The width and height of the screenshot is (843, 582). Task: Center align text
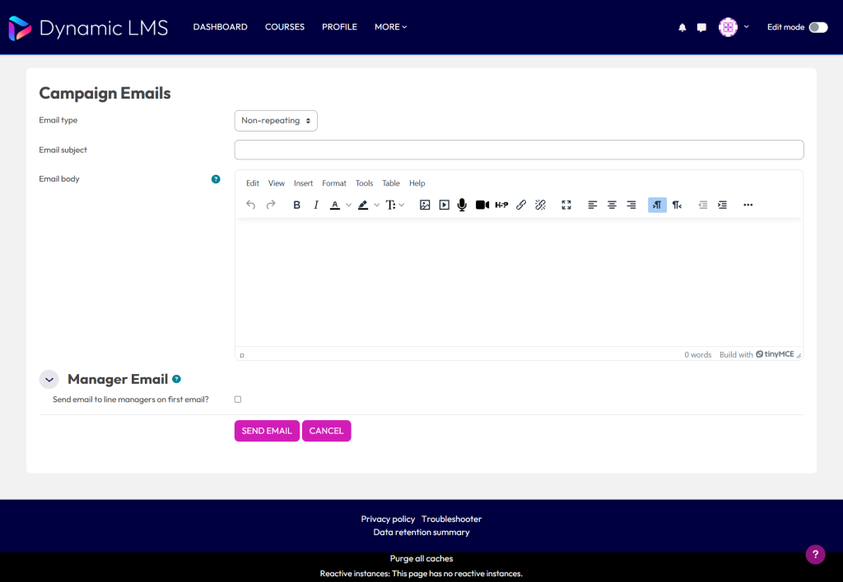(612, 205)
